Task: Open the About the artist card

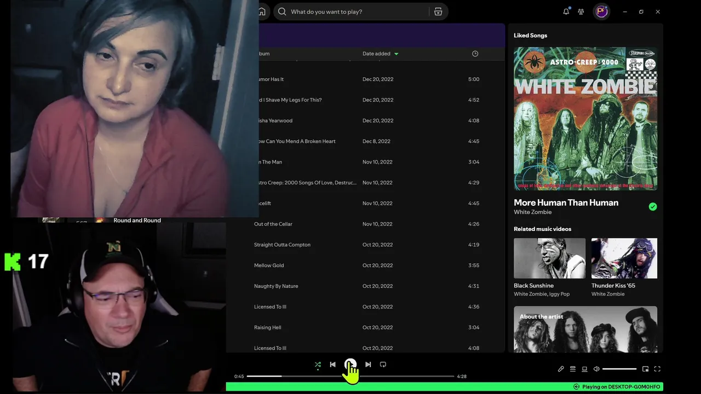Action: pyautogui.click(x=585, y=329)
